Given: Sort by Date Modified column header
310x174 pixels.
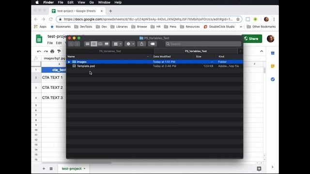Looking at the screenshot, I should coord(162,57).
